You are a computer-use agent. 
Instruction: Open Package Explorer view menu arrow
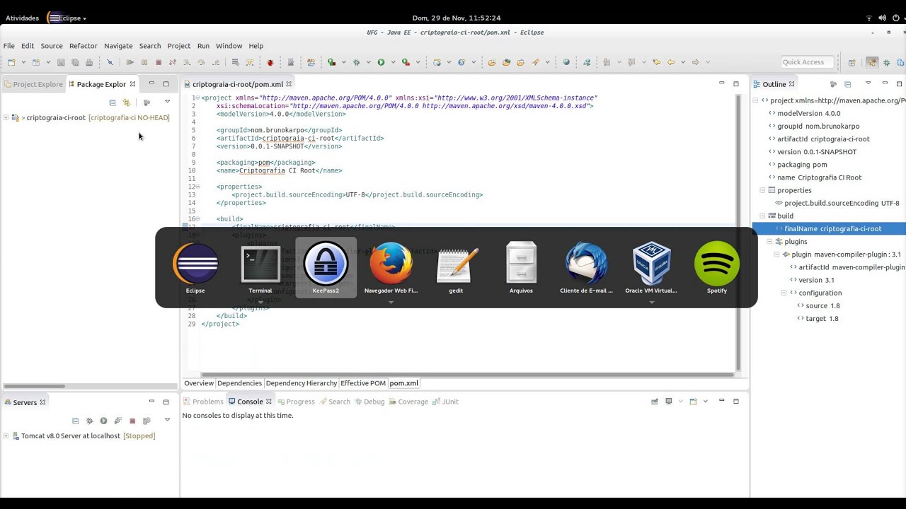tap(168, 103)
